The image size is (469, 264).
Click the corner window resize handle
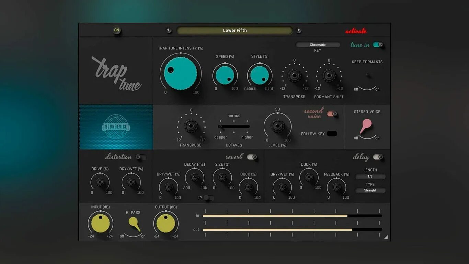point(386,237)
